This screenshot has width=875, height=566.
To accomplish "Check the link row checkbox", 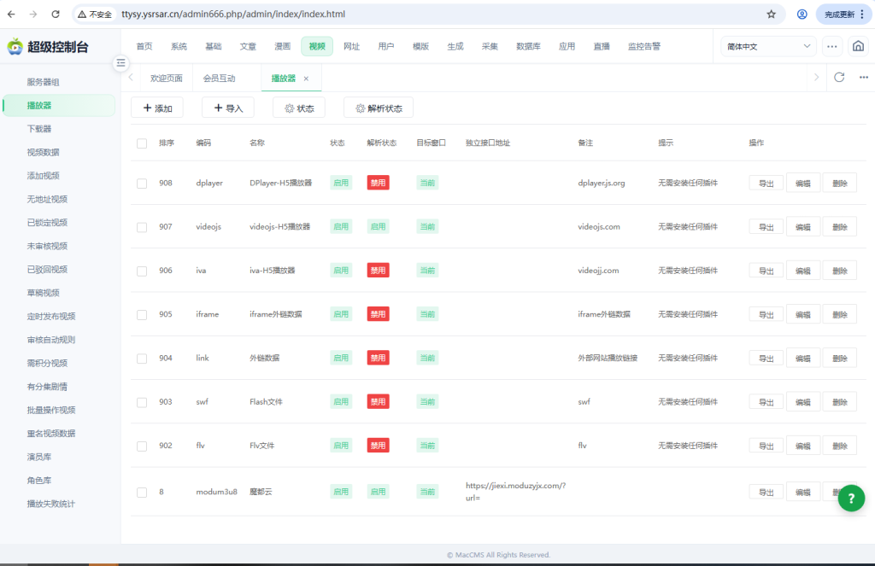I will (142, 359).
